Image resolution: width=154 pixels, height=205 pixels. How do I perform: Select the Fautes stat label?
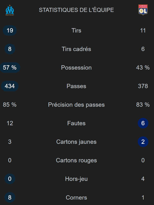pos(76,123)
